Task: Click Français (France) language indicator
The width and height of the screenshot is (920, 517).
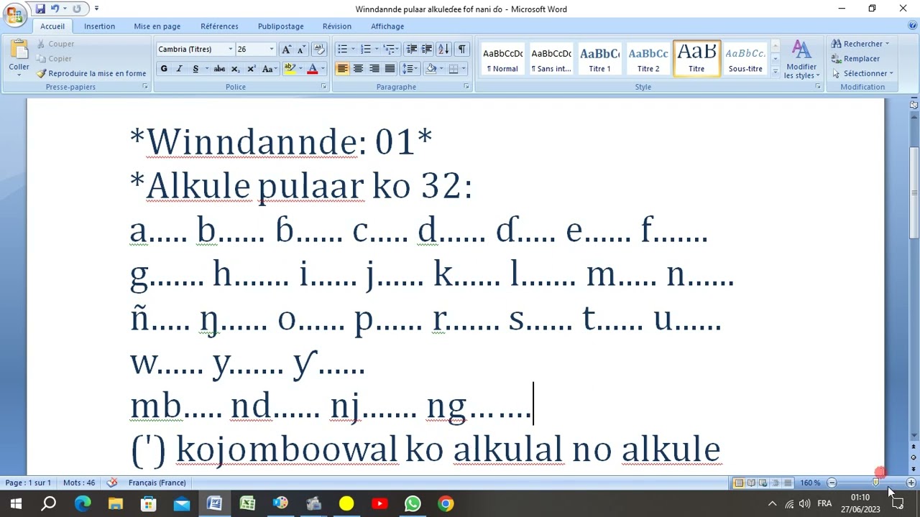Action: 157,483
